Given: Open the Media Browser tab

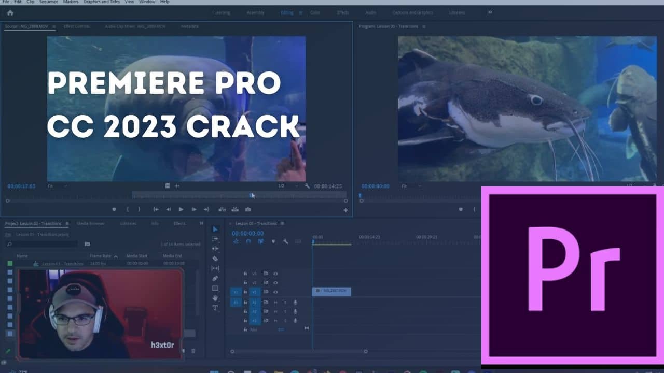Looking at the screenshot, I should click(91, 223).
